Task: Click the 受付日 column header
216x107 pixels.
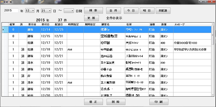Action: (47, 25)
